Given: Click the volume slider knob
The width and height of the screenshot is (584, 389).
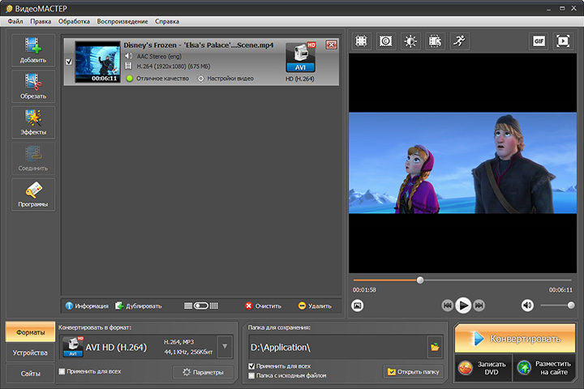Looking at the screenshot, I should pos(570,306).
